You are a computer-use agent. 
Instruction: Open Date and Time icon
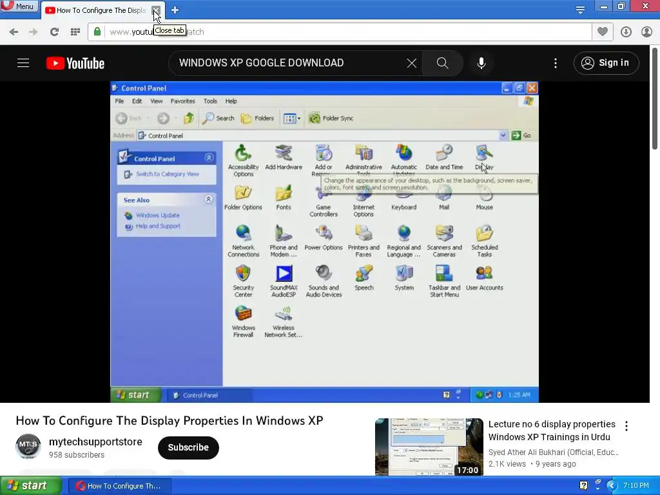444,157
